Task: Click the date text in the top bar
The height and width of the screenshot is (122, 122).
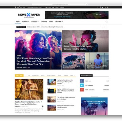Action: pos(35,7)
